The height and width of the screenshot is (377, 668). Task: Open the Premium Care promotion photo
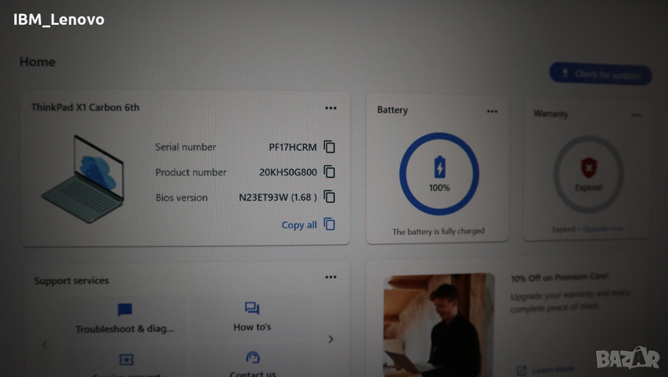439,325
